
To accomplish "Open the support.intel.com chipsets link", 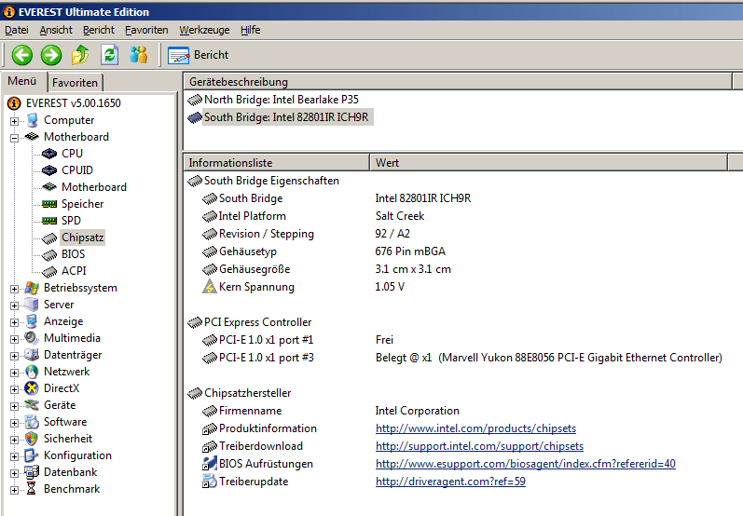I will (x=479, y=446).
